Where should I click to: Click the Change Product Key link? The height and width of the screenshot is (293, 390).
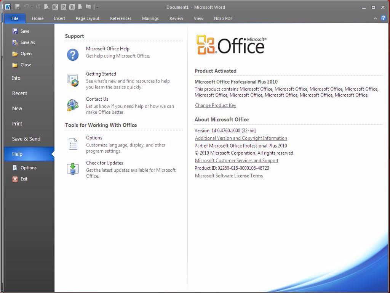pos(216,105)
